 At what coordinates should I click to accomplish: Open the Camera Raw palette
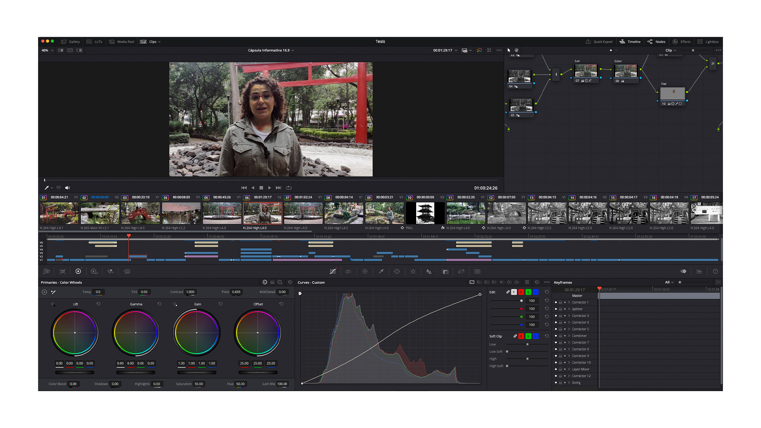click(x=46, y=271)
